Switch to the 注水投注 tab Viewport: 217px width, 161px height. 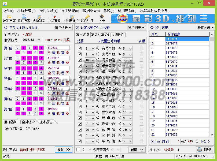click(46, 122)
